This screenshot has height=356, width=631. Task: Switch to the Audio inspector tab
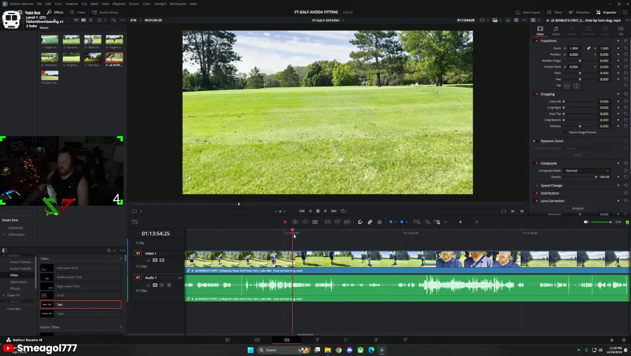pos(556,31)
